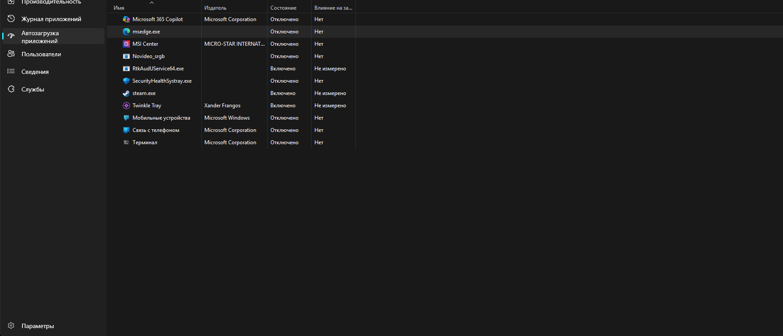Click publisher MICRO-STAR INTERNAT... cell

pos(234,44)
